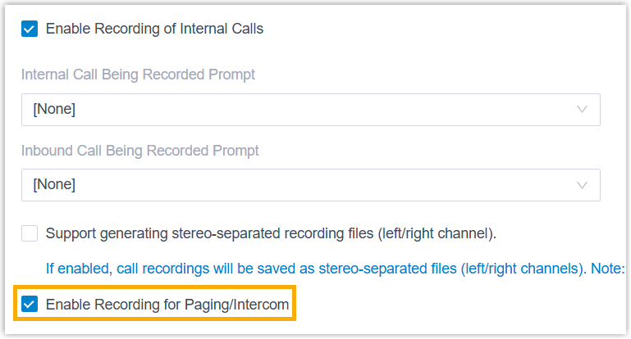This screenshot has width=631, height=339.
Task: Click the 'Internal Call Being Recorded Prompt' field label
Action: tap(138, 75)
